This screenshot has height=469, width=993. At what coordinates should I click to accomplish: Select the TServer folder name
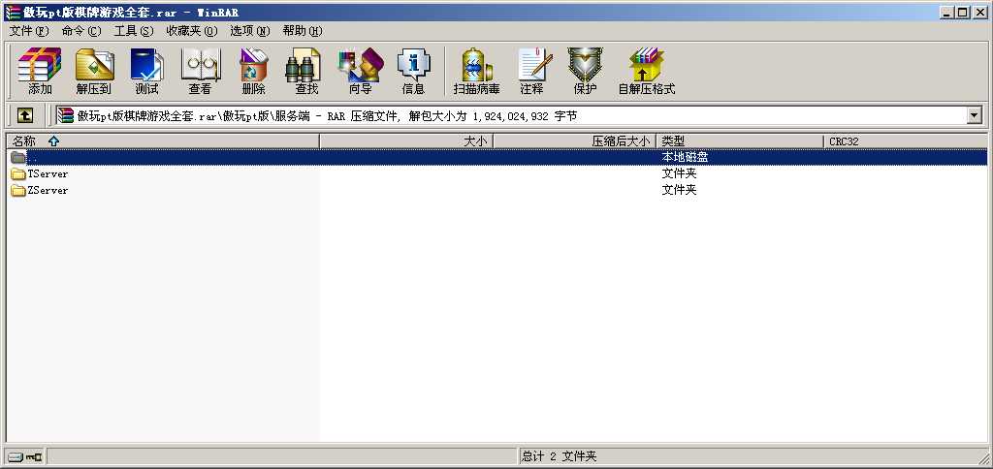[48, 173]
